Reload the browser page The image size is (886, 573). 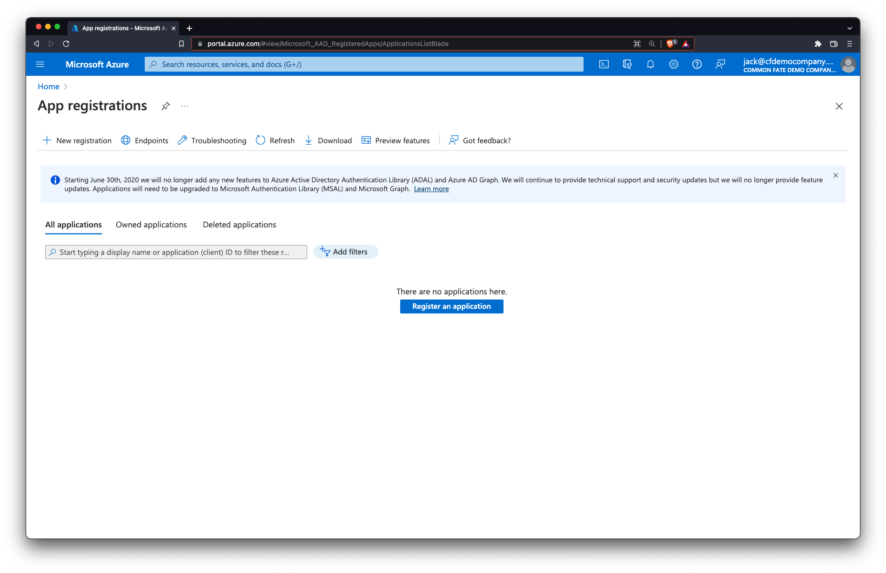pyautogui.click(x=66, y=44)
